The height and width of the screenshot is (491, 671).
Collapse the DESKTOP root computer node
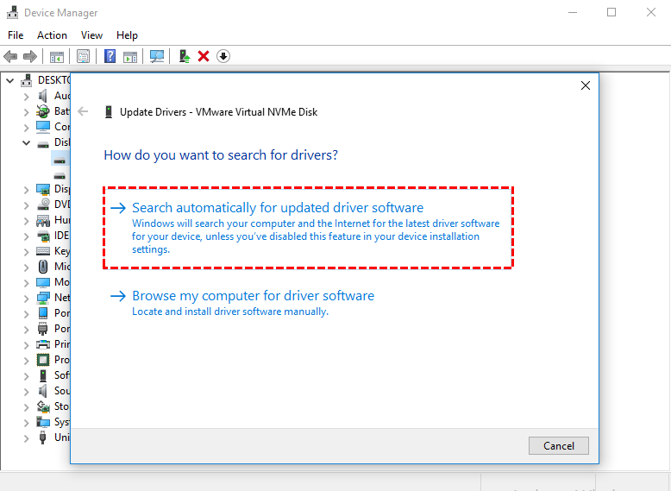10,80
